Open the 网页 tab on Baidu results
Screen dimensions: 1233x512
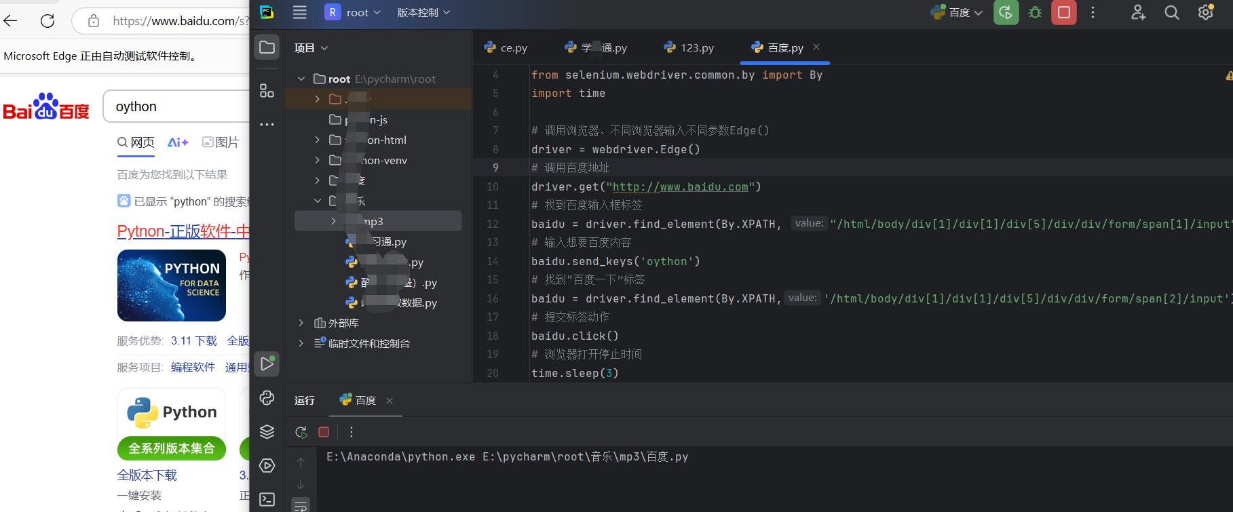tap(136, 142)
